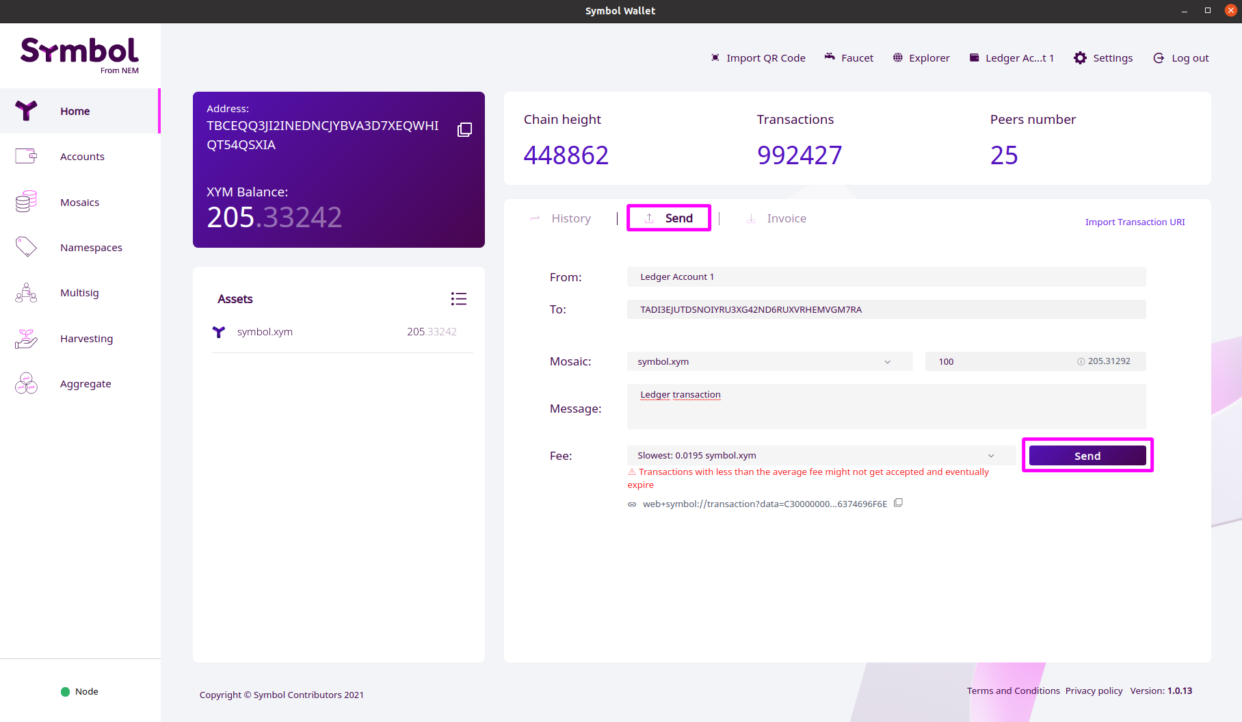Click the Faucet label
Viewport: 1242px width, 722px height.
[x=857, y=58]
